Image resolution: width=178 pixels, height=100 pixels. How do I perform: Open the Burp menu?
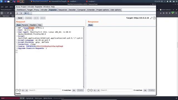(18, 7)
